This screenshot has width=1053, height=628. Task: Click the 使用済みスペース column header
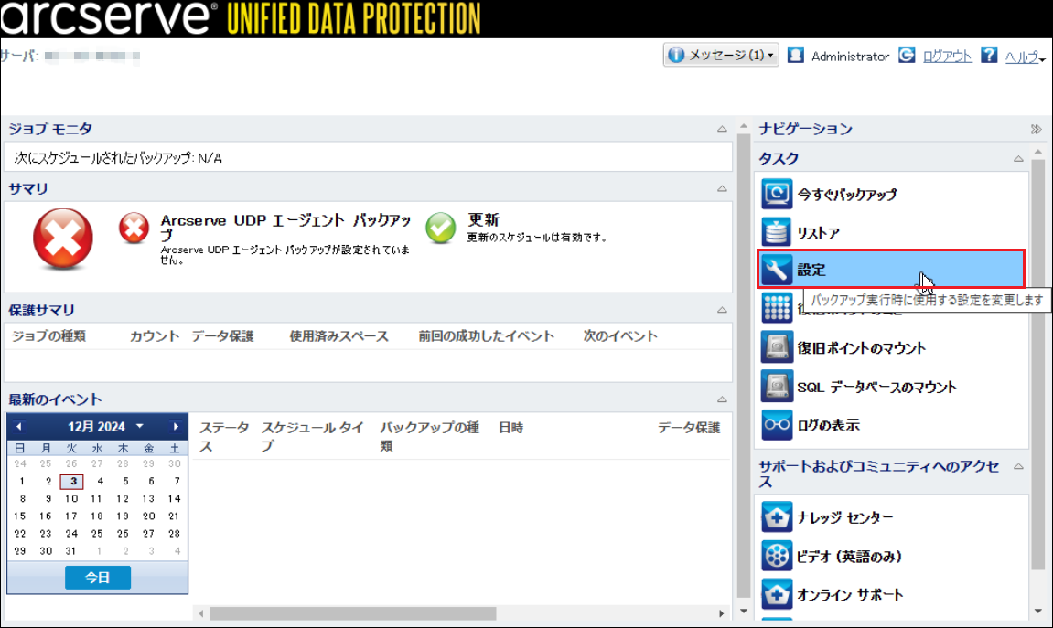point(339,336)
